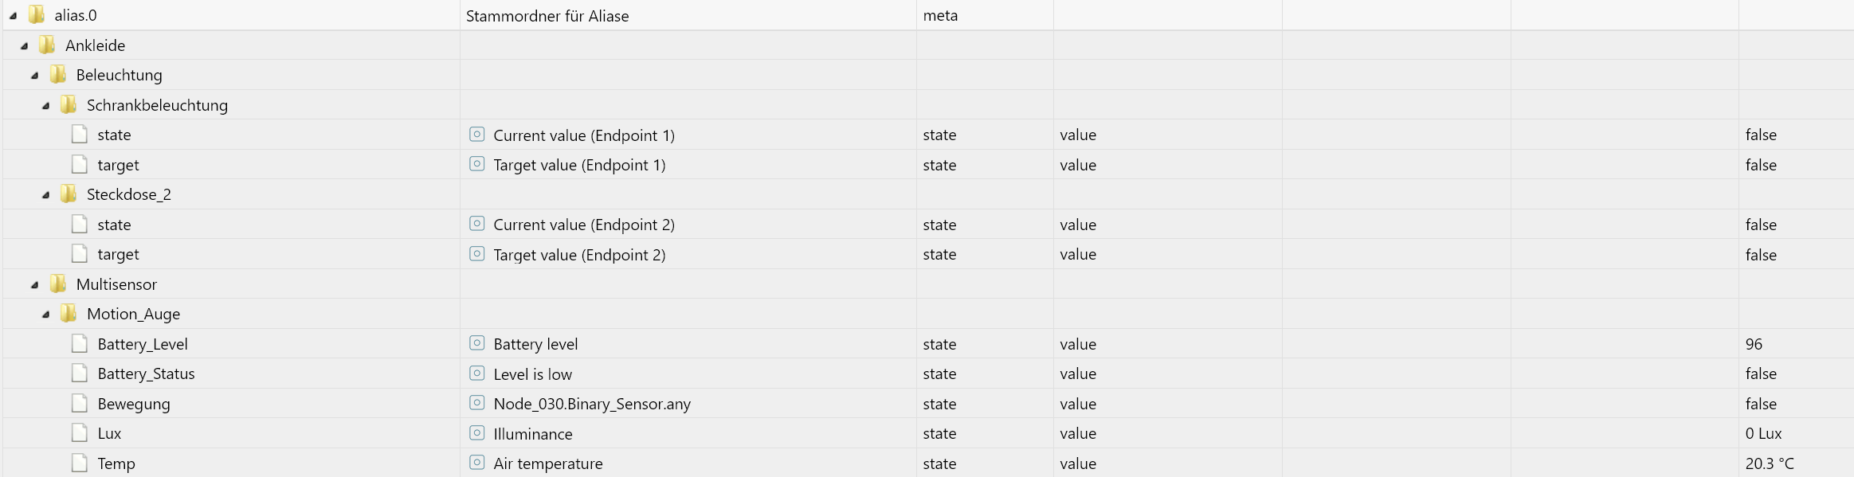Image resolution: width=1854 pixels, height=477 pixels.
Task: Select the Lux tree entry
Action: [109, 433]
